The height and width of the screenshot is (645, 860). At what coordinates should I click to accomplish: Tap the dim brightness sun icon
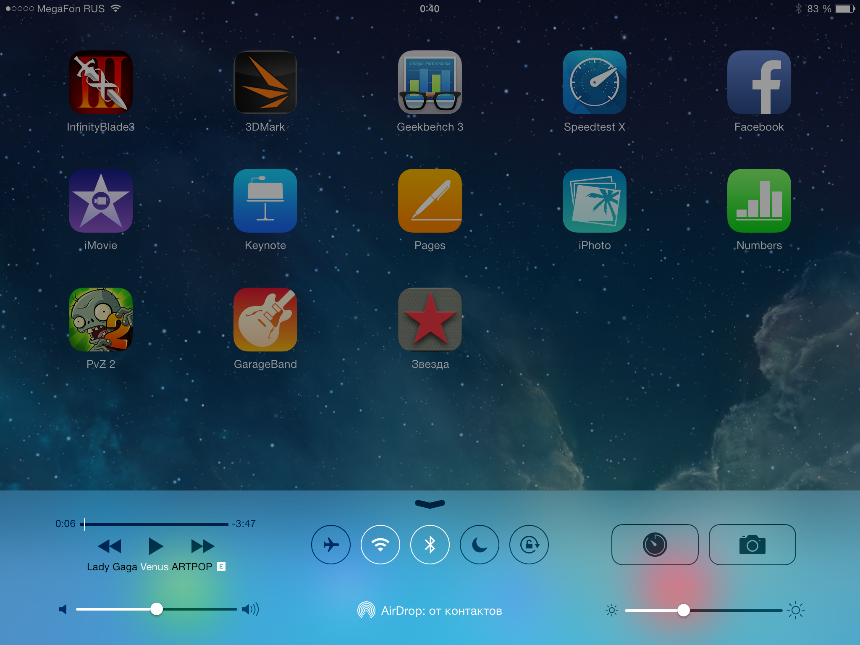pyautogui.click(x=612, y=610)
